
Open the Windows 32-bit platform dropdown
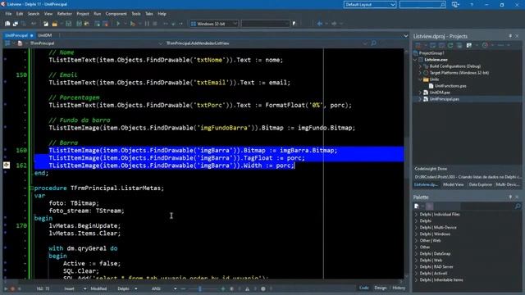(235, 24)
